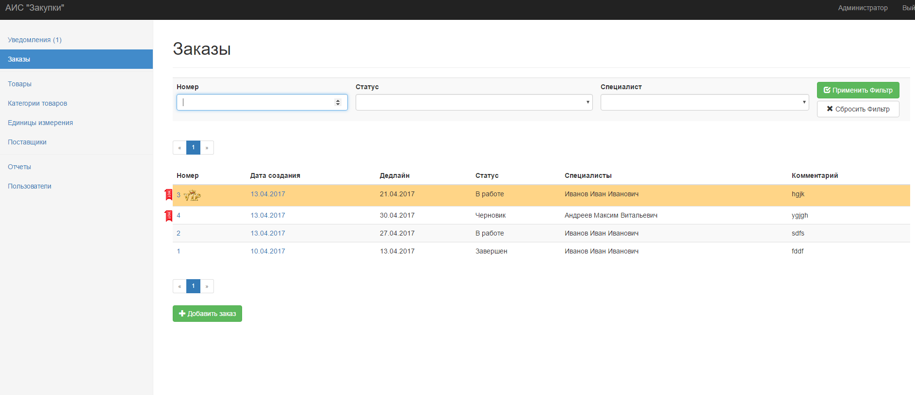Viewport: 915px width, 395px height.
Task: Reset filter with Сбросить Фильтр button
Action: (858, 109)
